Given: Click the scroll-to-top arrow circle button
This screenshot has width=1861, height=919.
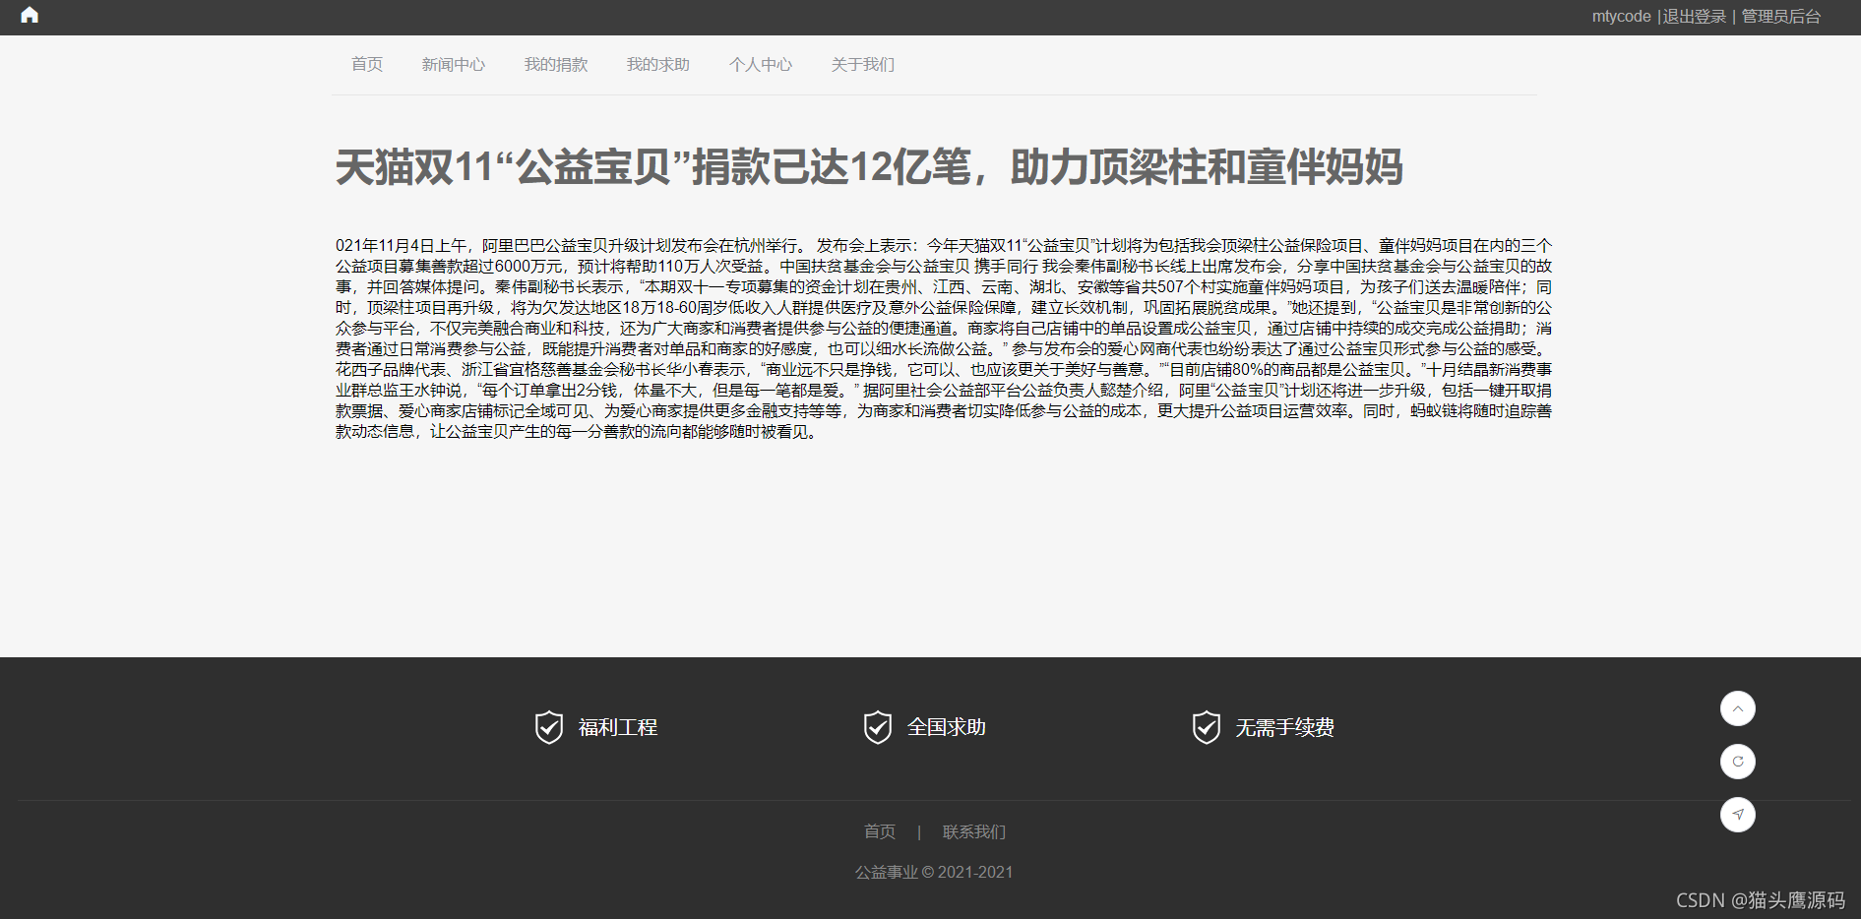Looking at the screenshot, I should [1737, 708].
